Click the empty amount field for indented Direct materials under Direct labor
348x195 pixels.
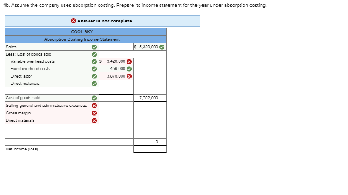click(116, 84)
